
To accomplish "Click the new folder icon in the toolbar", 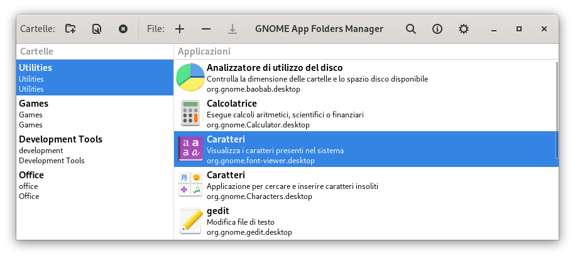I will coord(70,29).
